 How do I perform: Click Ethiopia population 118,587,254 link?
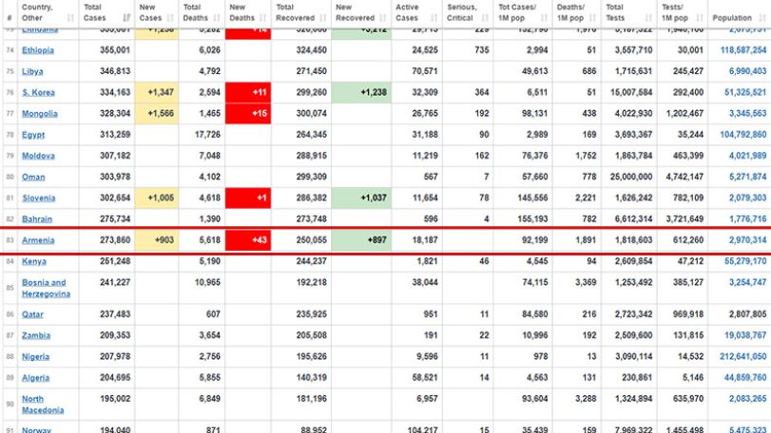[743, 50]
